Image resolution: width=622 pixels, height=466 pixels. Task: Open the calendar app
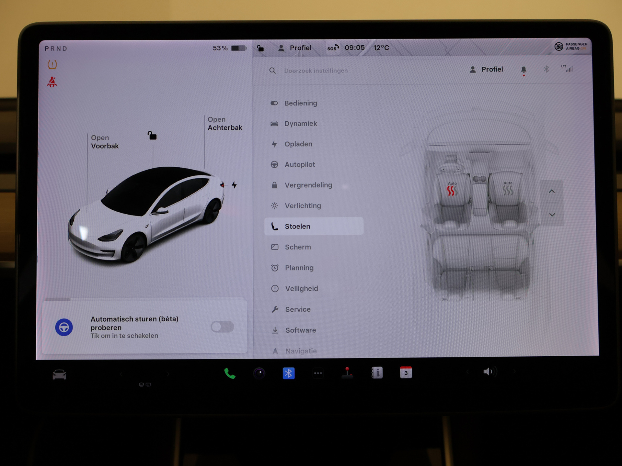pyautogui.click(x=406, y=373)
